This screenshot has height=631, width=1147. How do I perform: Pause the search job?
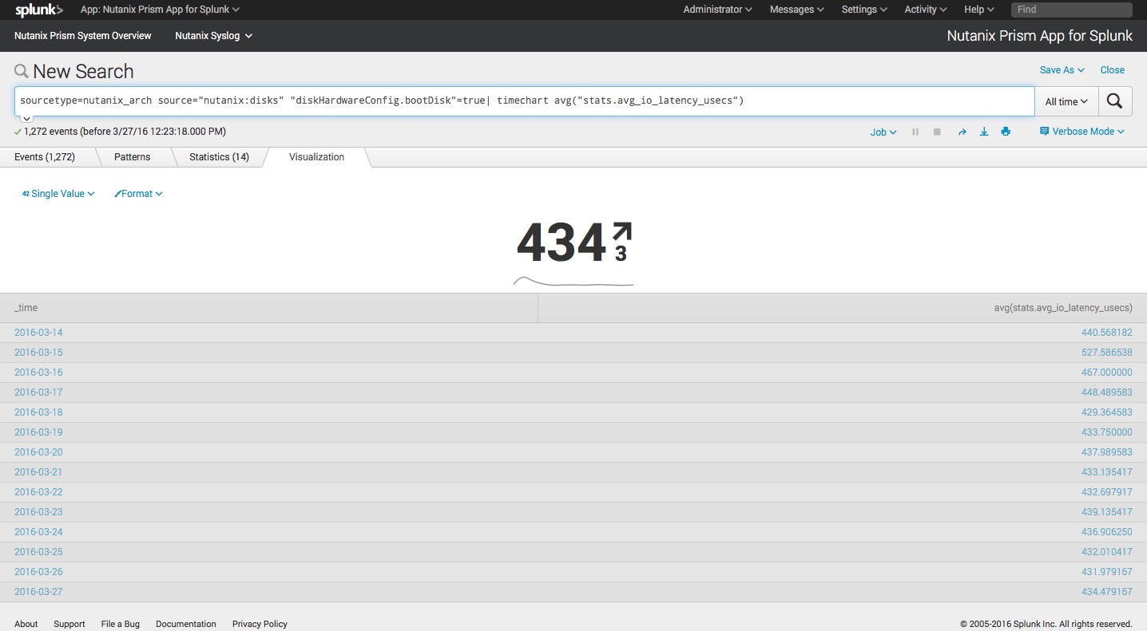[915, 132]
